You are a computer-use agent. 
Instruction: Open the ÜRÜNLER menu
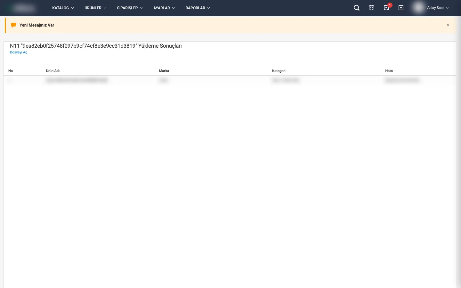click(95, 8)
